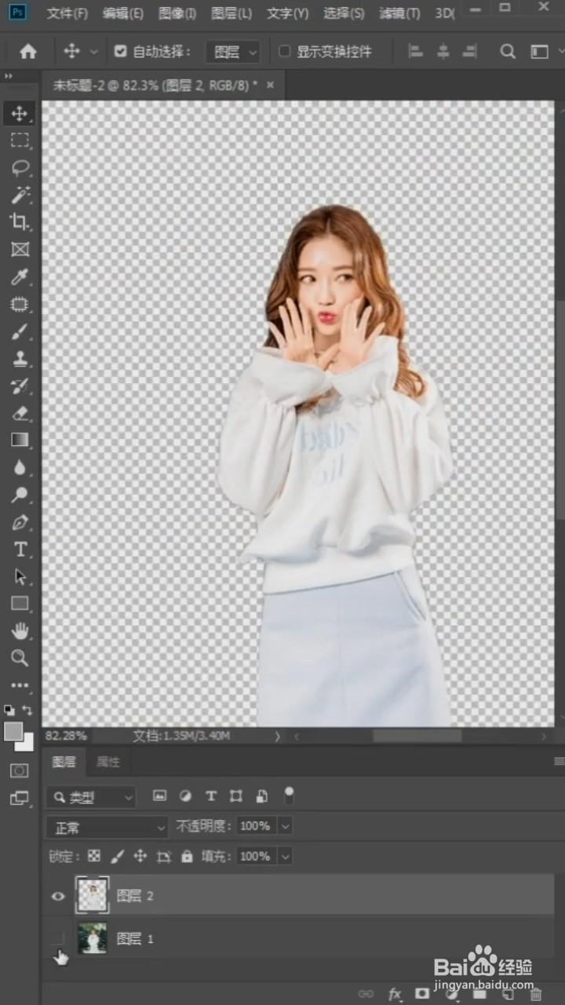Open the 正常 blend mode dropdown
Screen dimensions: 565x1005
pyautogui.click(x=108, y=827)
